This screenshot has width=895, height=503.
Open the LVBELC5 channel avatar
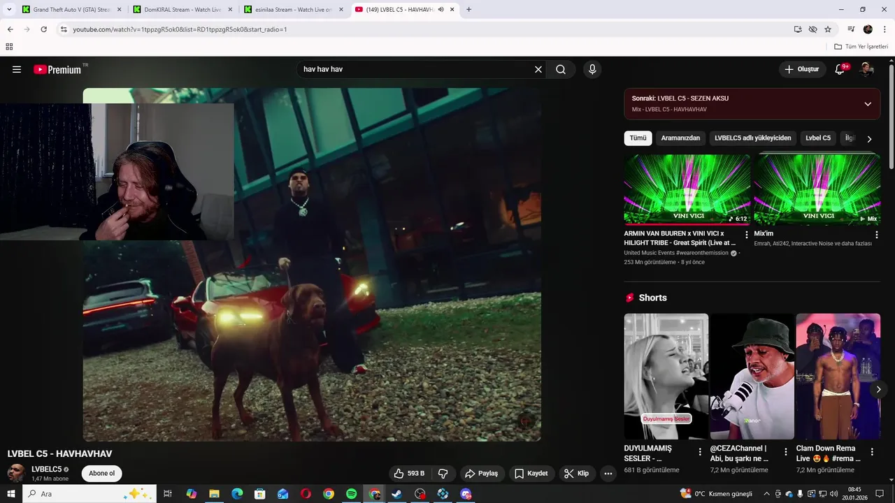[17, 473]
